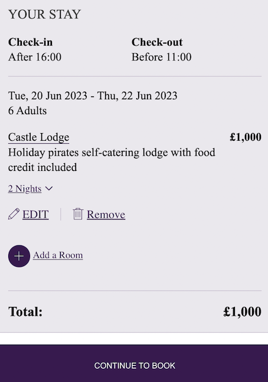Expand the chevron beside 2 Nights

49,189
